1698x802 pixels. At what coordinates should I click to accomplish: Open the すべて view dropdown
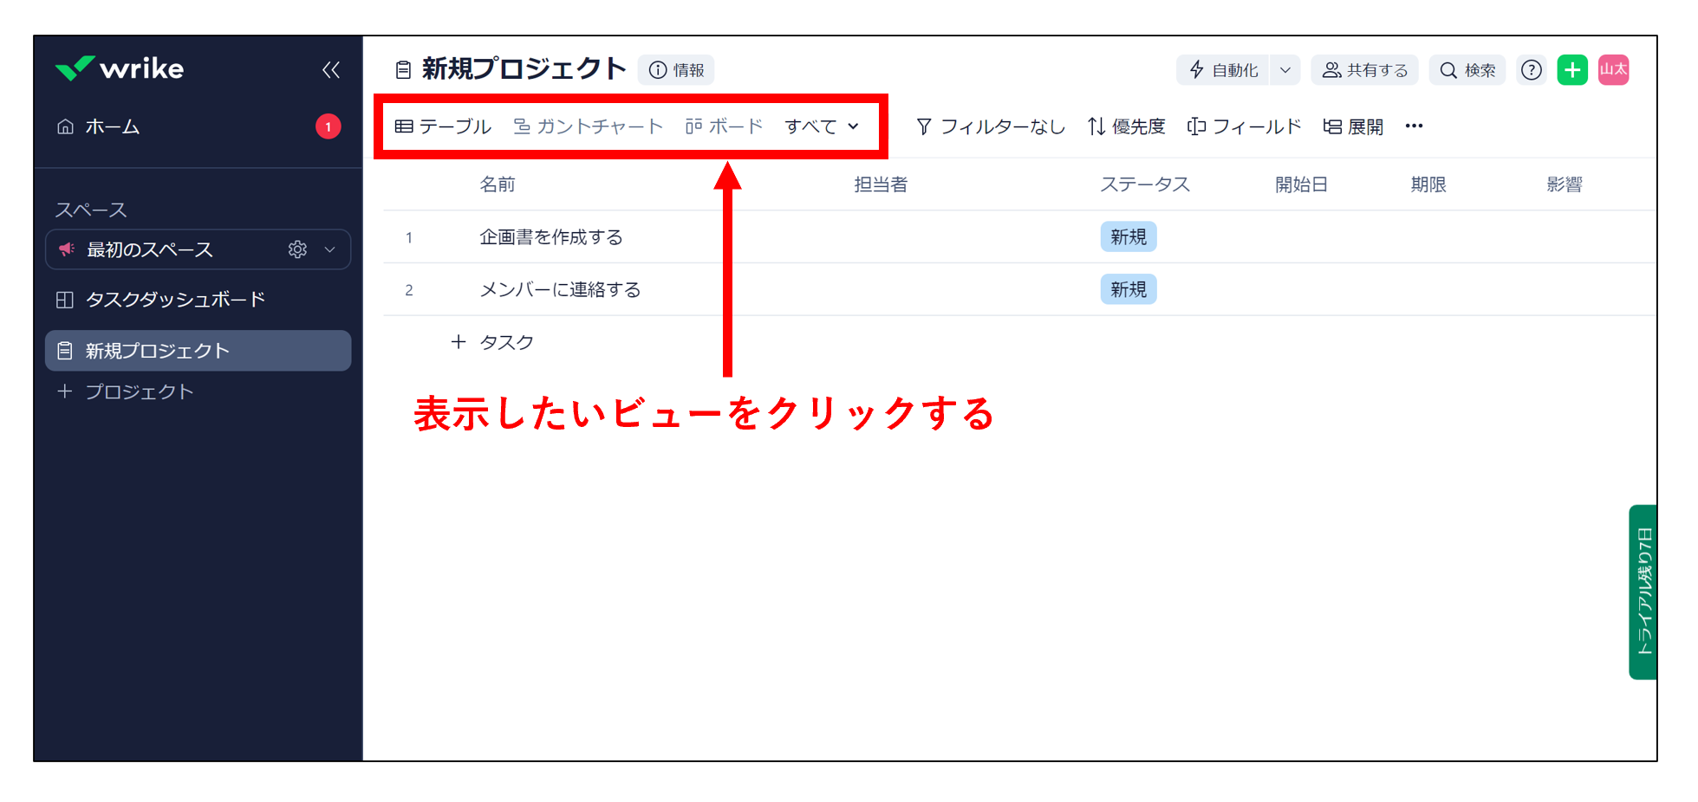[x=820, y=126]
